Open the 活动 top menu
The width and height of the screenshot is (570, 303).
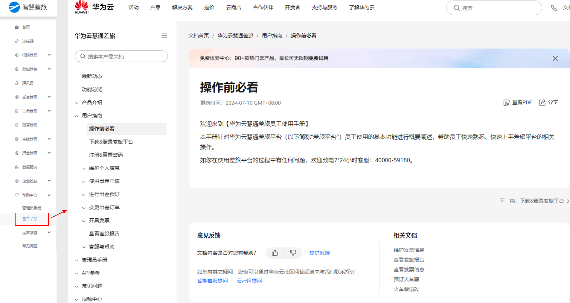133,7
